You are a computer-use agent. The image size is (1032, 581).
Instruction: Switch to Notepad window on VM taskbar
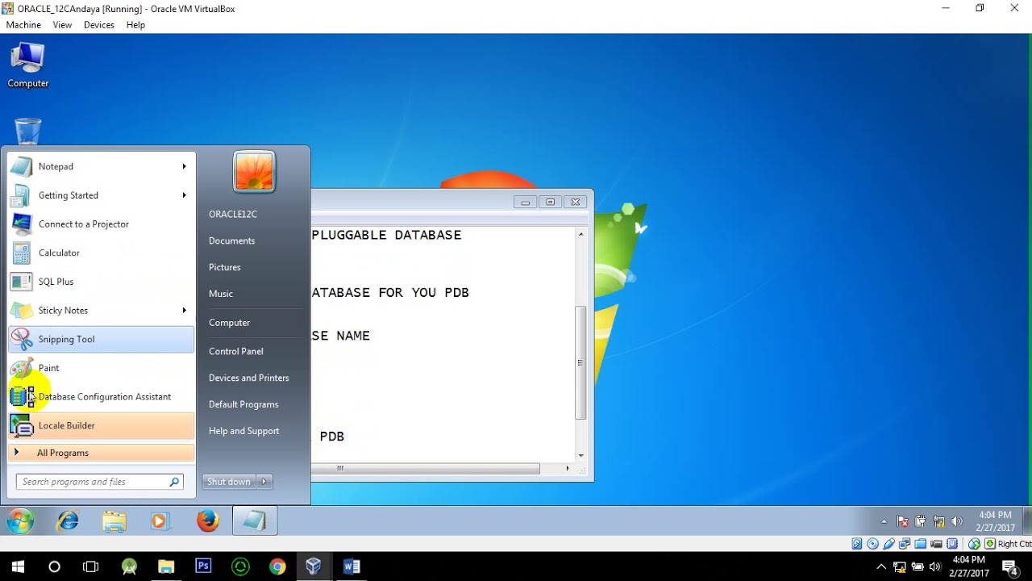pyautogui.click(x=255, y=521)
